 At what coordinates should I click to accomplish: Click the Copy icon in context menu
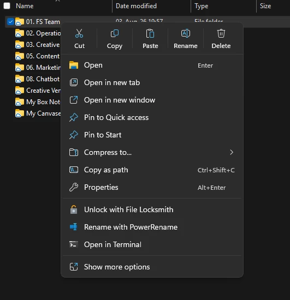115,33
